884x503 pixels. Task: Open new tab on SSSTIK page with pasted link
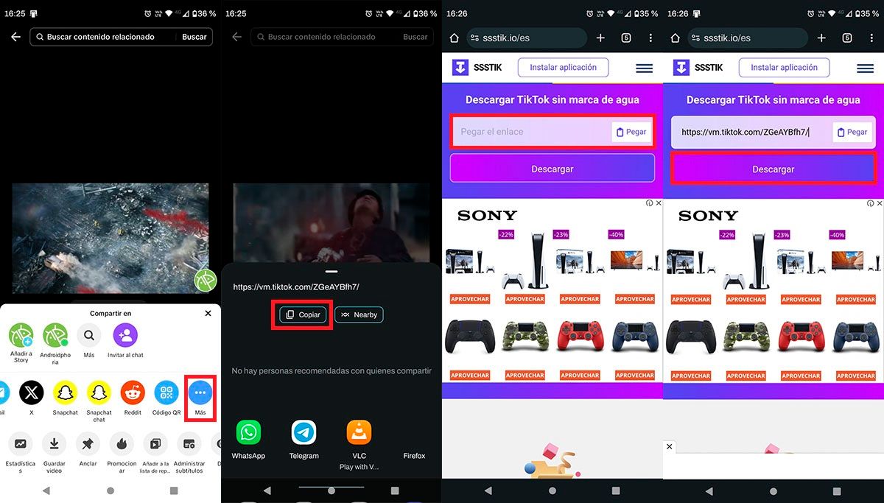point(821,38)
